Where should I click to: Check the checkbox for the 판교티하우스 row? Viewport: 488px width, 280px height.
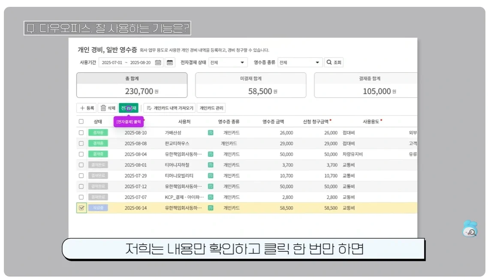point(81,143)
